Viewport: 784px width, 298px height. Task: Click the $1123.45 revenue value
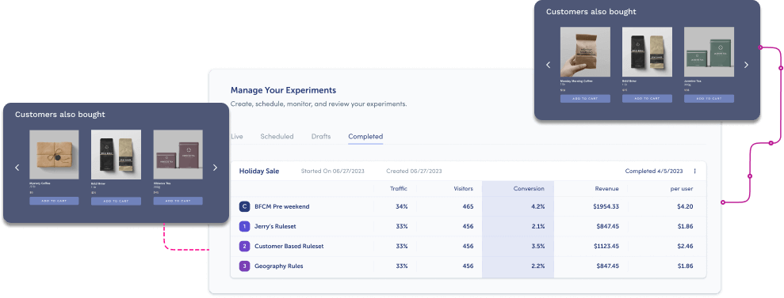click(x=606, y=246)
